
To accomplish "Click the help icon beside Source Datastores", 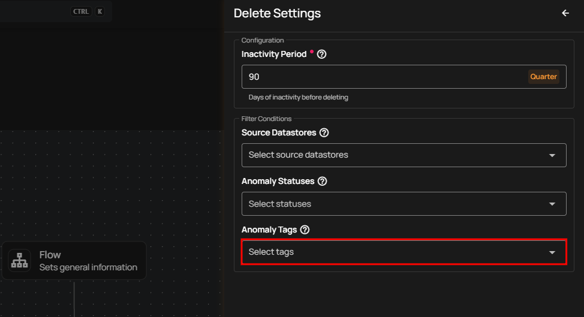I will pos(324,132).
